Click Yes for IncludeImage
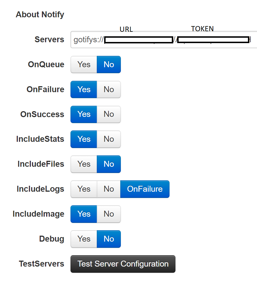The height and width of the screenshot is (283, 257). (83, 214)
